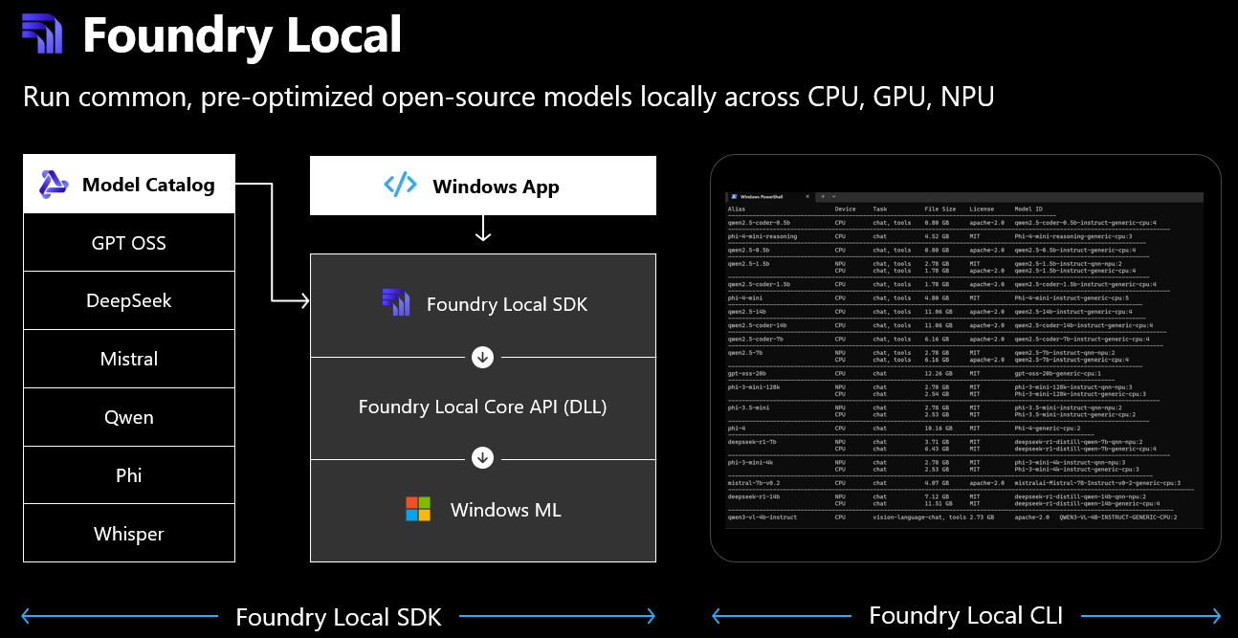
Task: Click the down-arrow circle above Windows ML
Action: tap(483, 458)
